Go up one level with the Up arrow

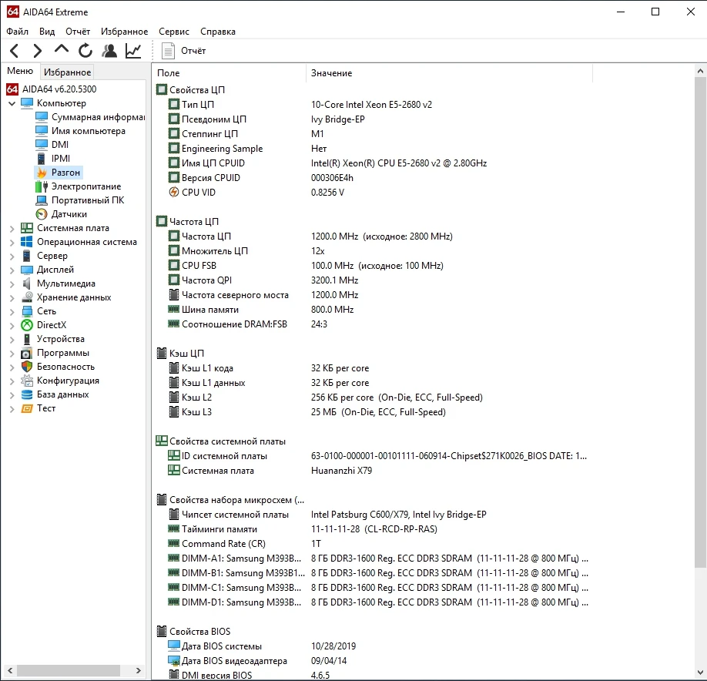tap(62, 49)
